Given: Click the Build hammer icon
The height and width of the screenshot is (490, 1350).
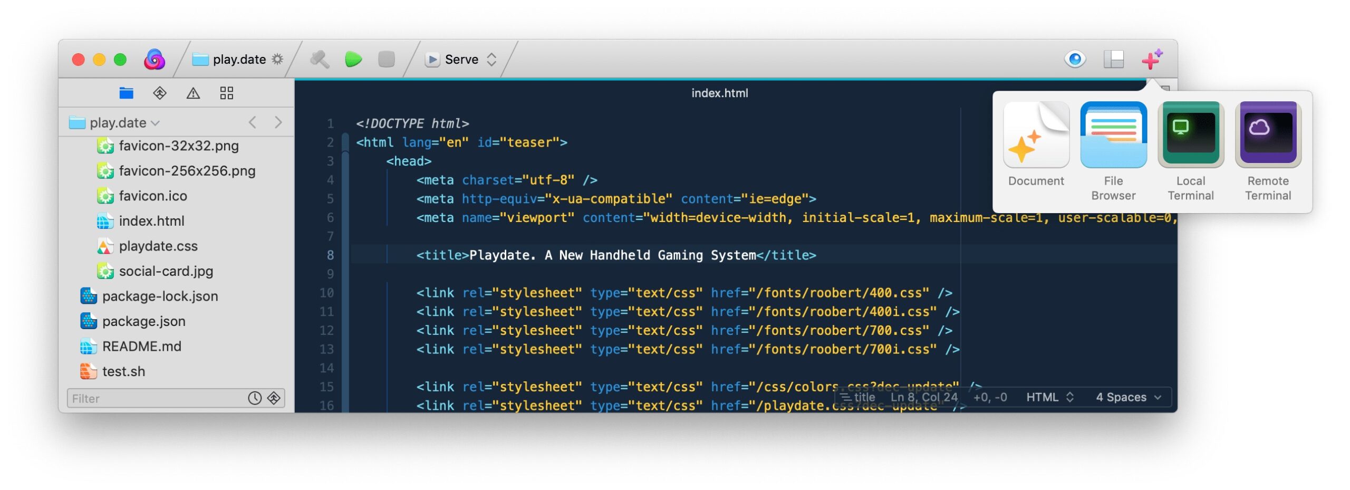Looking at the screenshot, I should tap(320, 59).
